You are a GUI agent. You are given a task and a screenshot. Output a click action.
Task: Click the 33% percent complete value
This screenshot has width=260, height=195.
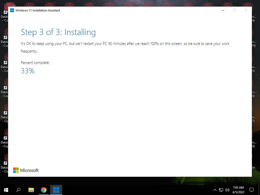coord(28,71)
